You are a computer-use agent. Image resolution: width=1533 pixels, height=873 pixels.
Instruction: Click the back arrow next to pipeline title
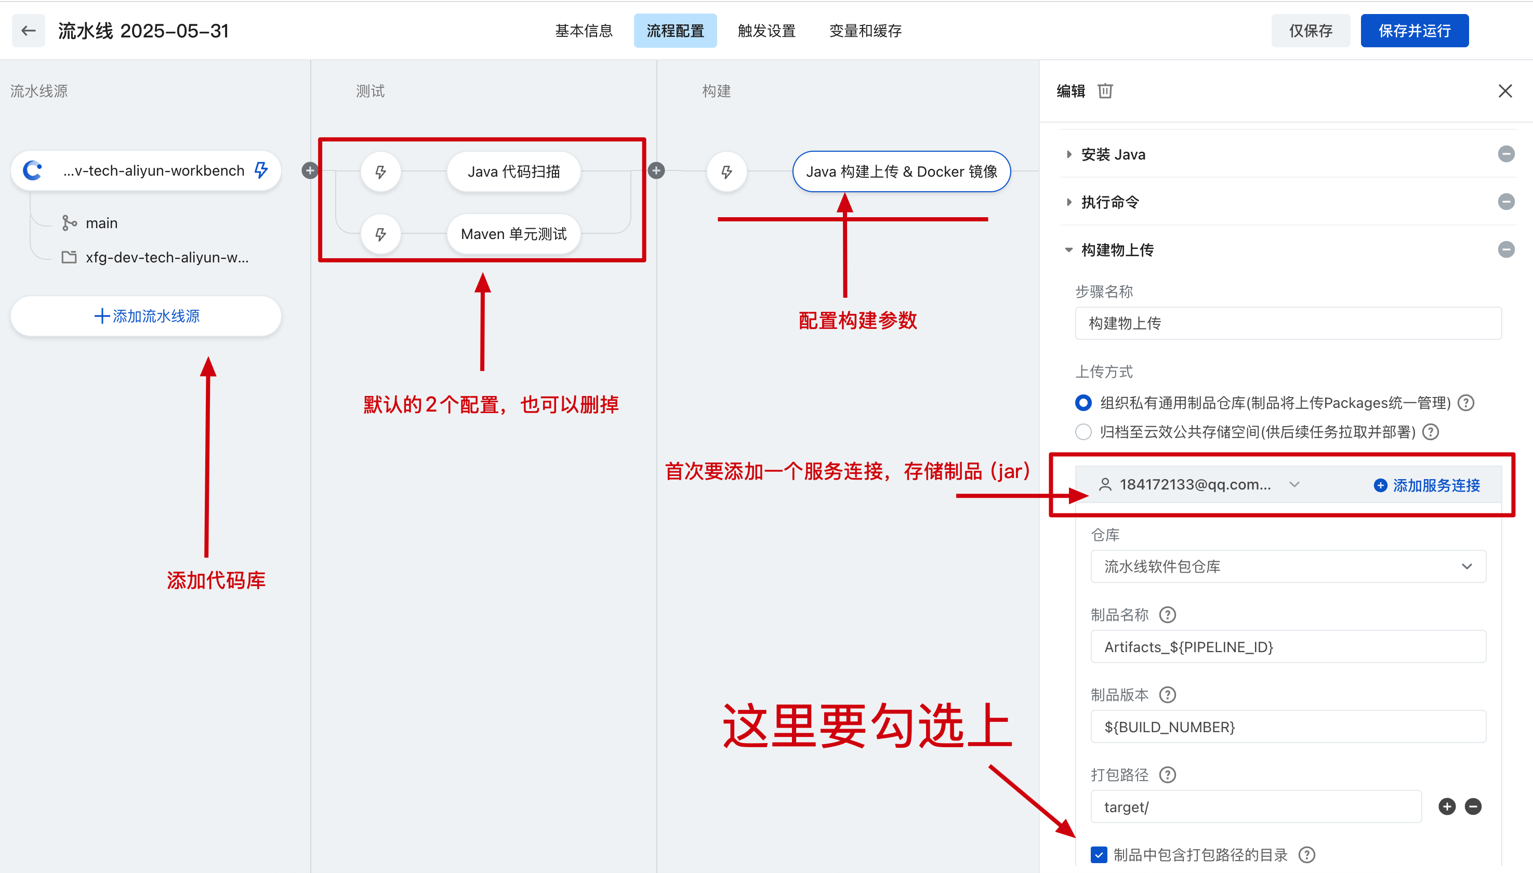click(28, 31)
